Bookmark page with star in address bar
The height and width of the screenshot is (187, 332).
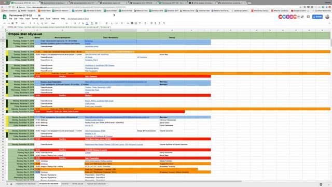coord(300,7)
